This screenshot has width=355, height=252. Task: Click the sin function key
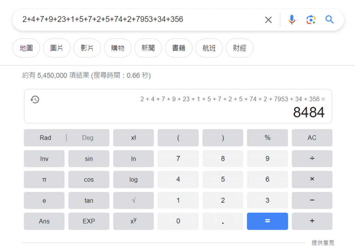89,159
